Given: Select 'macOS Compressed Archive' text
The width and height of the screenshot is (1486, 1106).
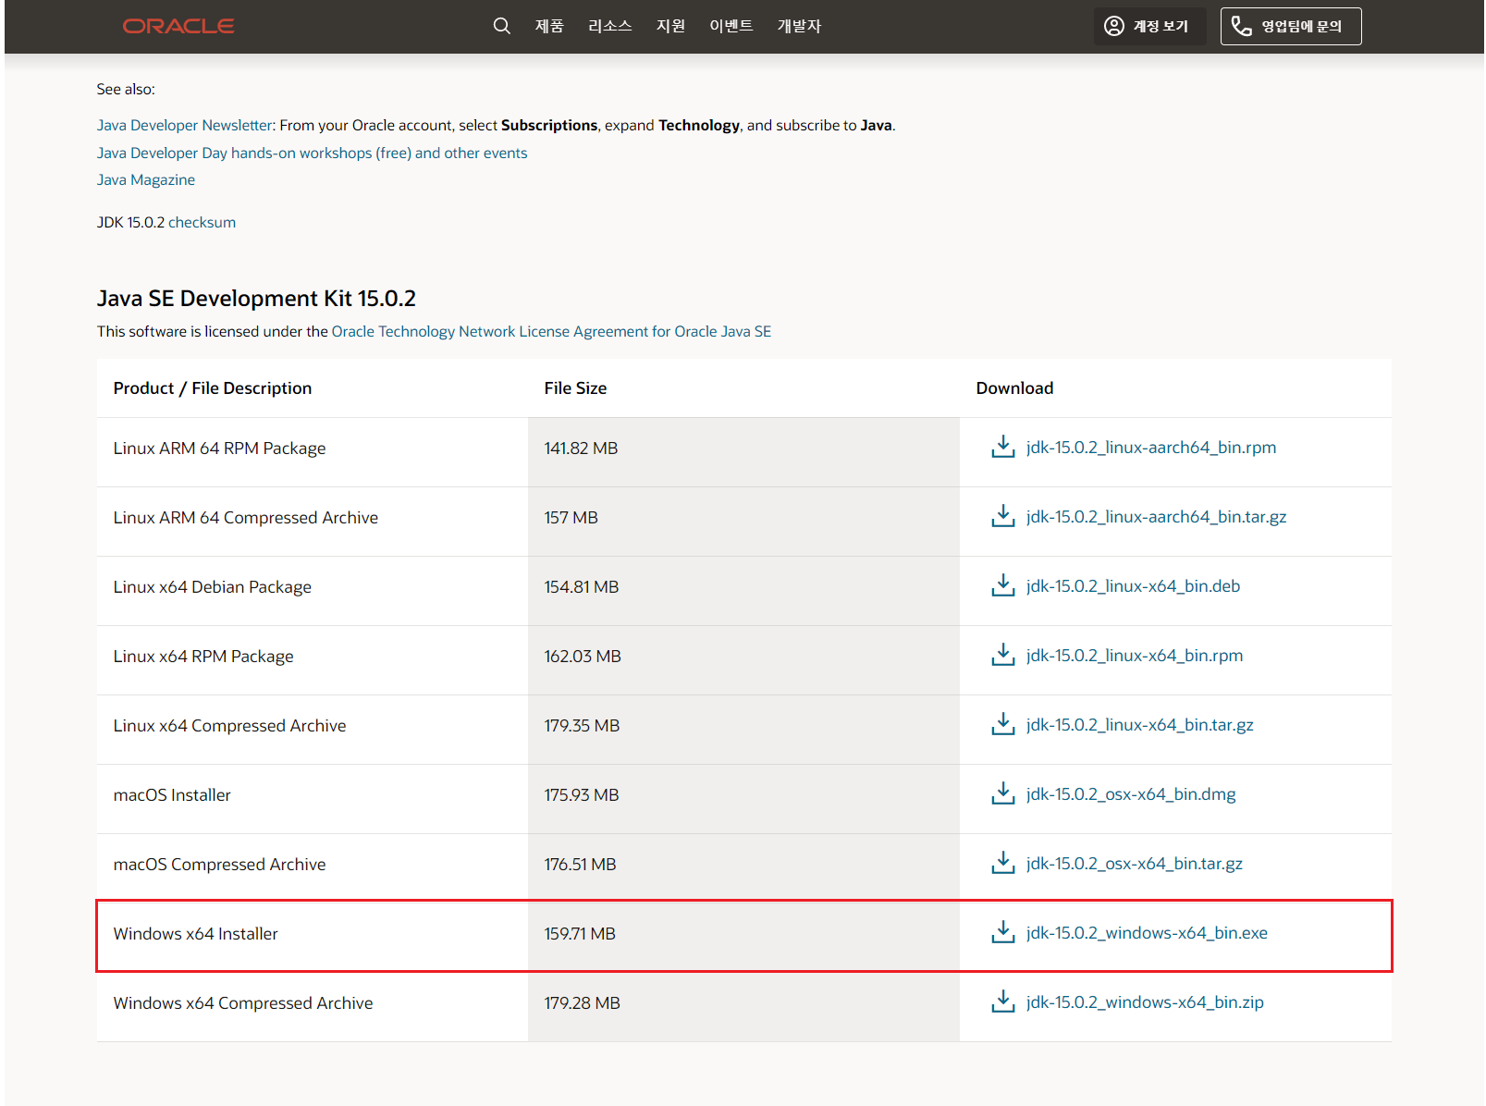Looking at the screenshot, I should tap(220, 864).
